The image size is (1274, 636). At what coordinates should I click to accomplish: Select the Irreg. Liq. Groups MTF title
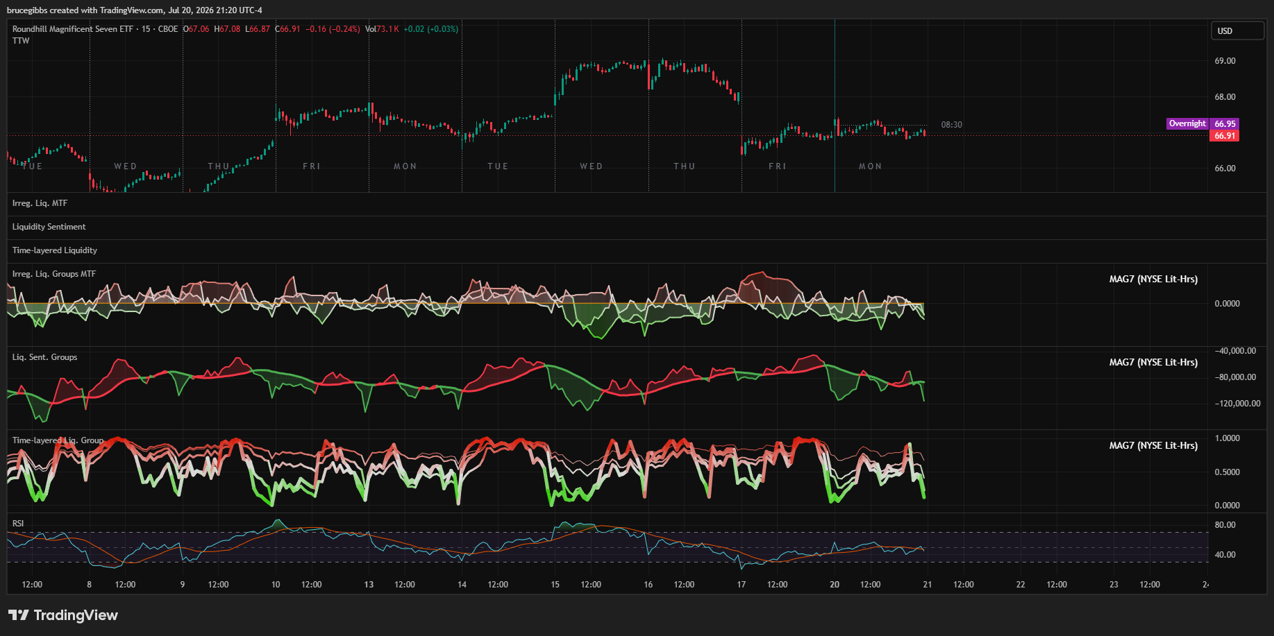pyautogui.click(x=54, y=274)
